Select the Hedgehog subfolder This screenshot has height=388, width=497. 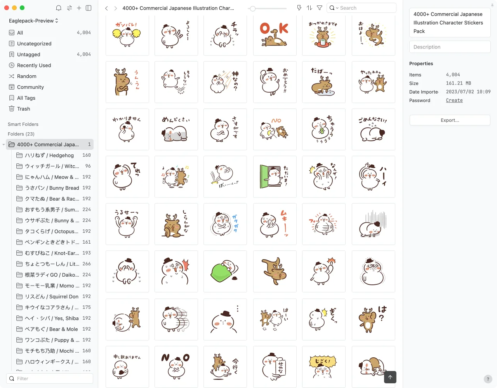[49, 156]
